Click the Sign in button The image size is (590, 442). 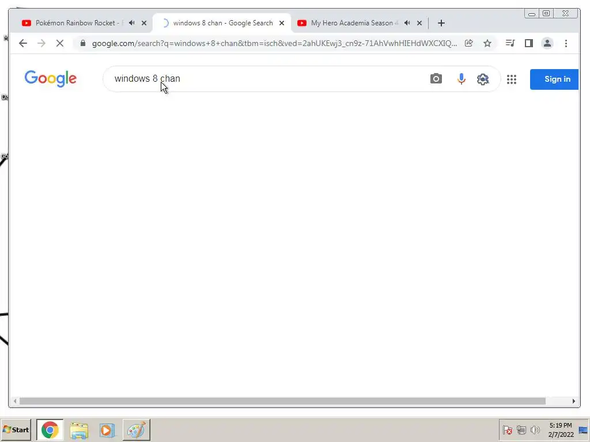tap(554, 79)
